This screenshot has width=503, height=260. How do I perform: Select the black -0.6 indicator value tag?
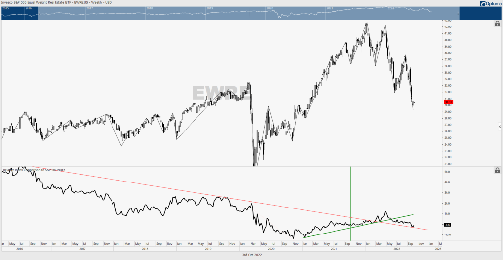click(448, 225)
